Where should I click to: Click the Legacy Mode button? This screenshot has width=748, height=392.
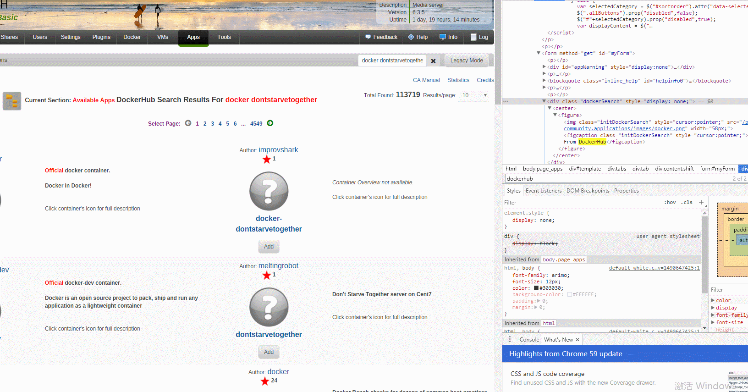(x=467, y=61)
